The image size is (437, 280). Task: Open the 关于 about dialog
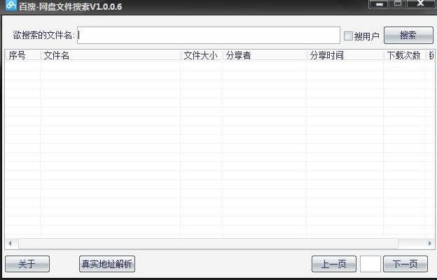point(27,264)
